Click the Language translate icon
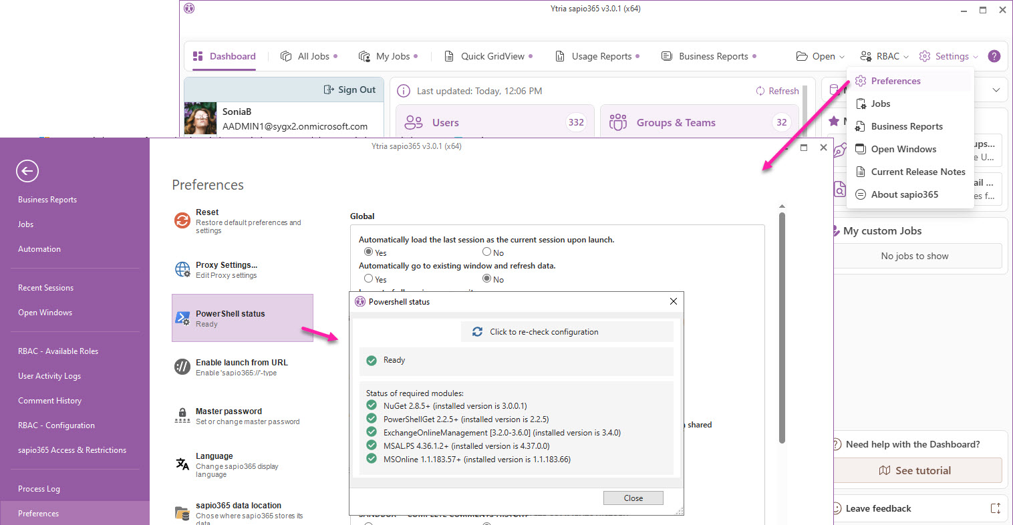The height and width of the screenshot is (525, 1013). 182,464
